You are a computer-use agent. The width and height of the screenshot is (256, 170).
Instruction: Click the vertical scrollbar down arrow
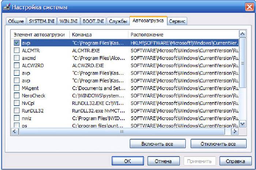[x=242, y=124]
